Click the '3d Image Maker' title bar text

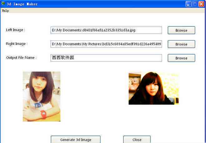pos(22,4)
